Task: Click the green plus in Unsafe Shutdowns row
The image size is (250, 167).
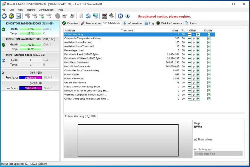Action: 198,83
